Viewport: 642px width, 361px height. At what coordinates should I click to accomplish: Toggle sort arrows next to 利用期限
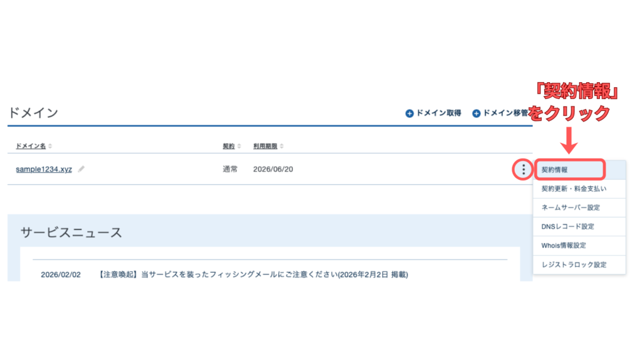280,146
